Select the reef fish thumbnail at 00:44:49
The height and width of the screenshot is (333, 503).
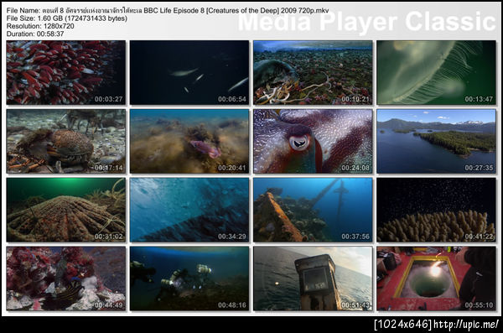[66, 278]
